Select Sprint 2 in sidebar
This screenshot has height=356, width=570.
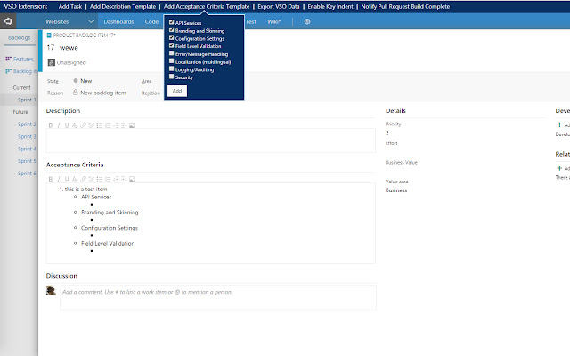(27, 125)
